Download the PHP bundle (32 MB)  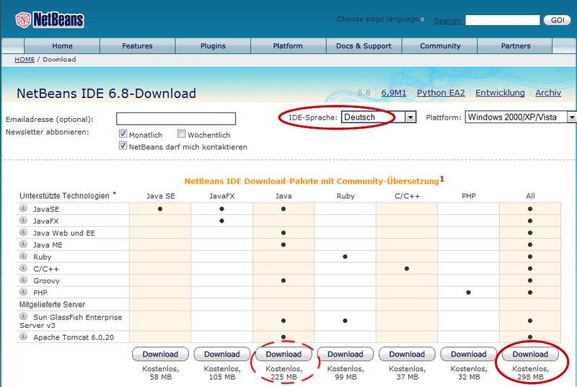[468, 354]
